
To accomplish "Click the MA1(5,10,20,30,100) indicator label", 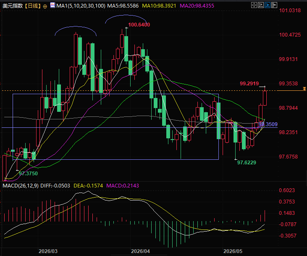I will click(81, 6).
